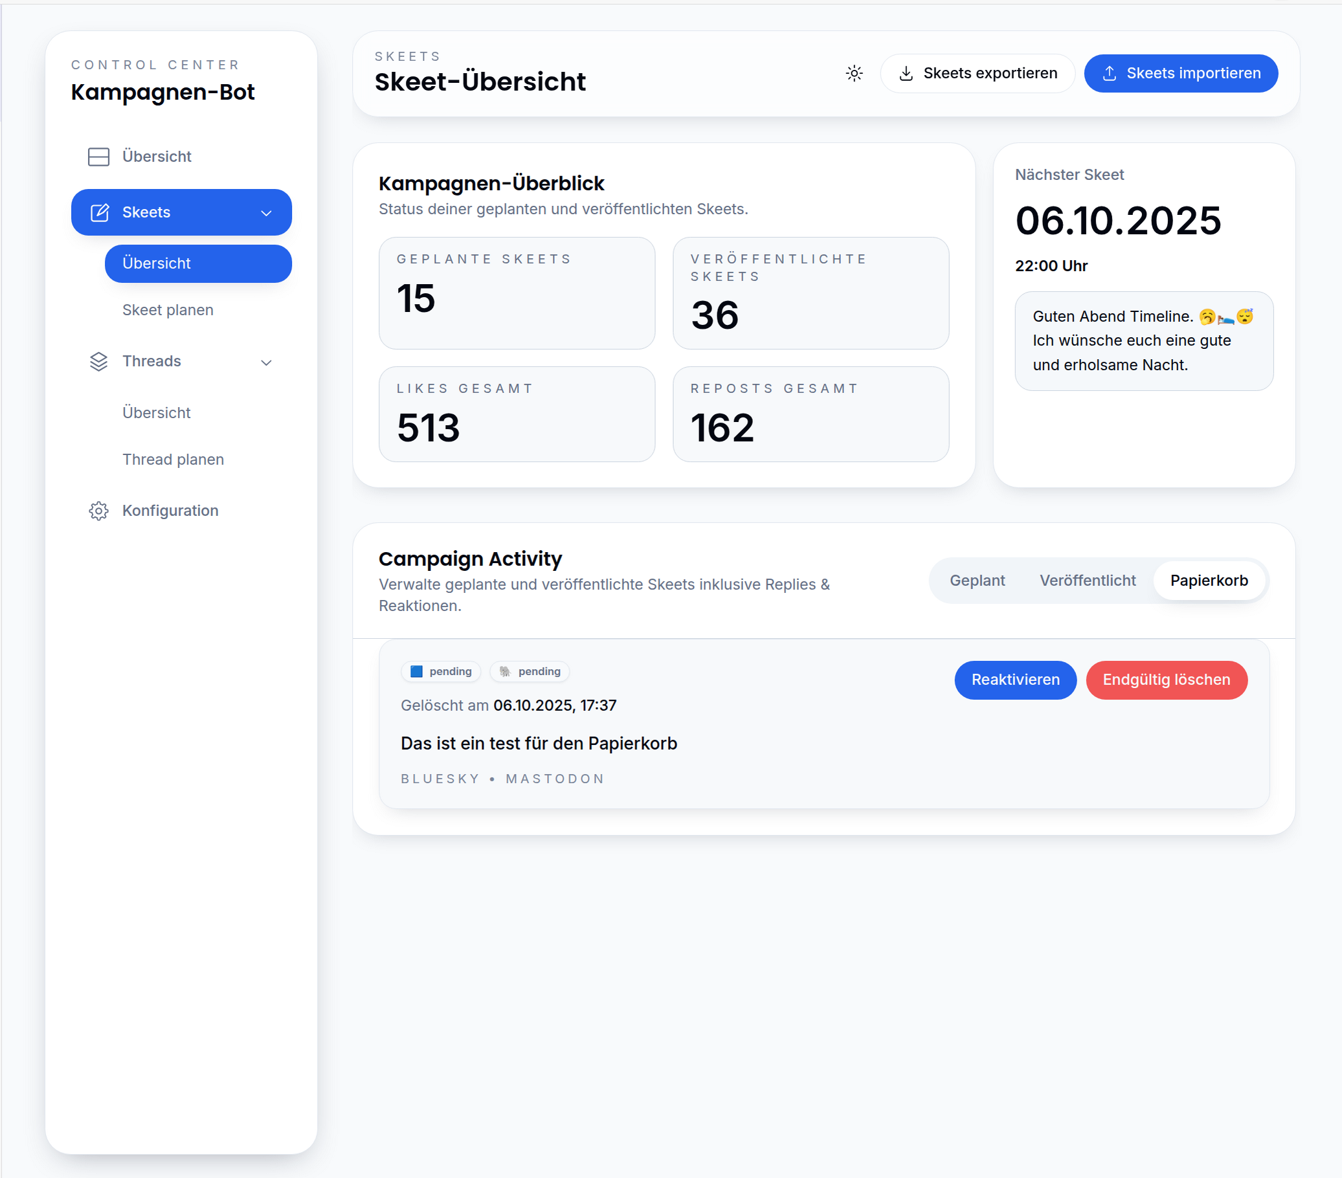Open Thread planen in the sidebar
This screenshot has width=1342, height=1178.
tap(173, 460)
